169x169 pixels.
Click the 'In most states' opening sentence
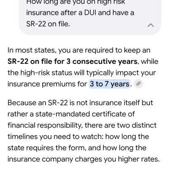coord(32,50)
